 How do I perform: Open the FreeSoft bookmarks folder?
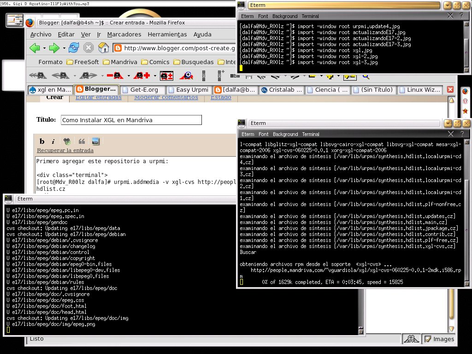coord(83,62)
